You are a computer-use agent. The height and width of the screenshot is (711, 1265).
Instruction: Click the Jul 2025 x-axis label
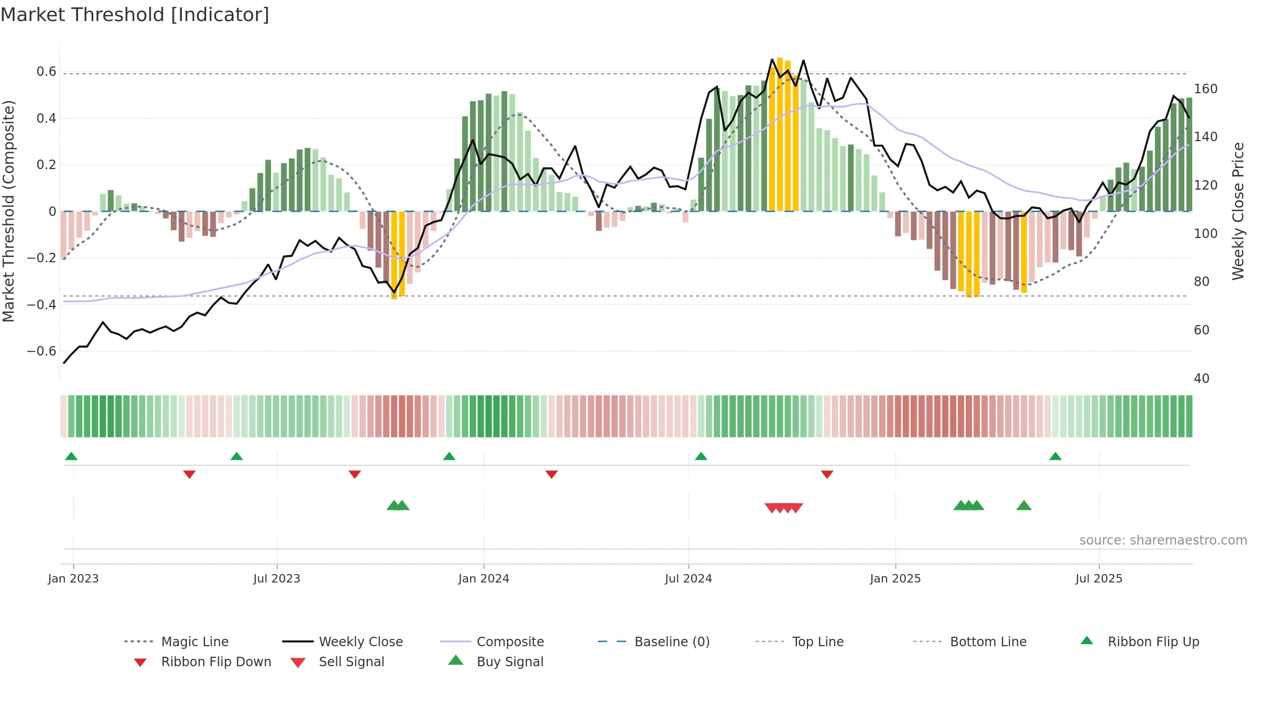(x=1099, y=578)
